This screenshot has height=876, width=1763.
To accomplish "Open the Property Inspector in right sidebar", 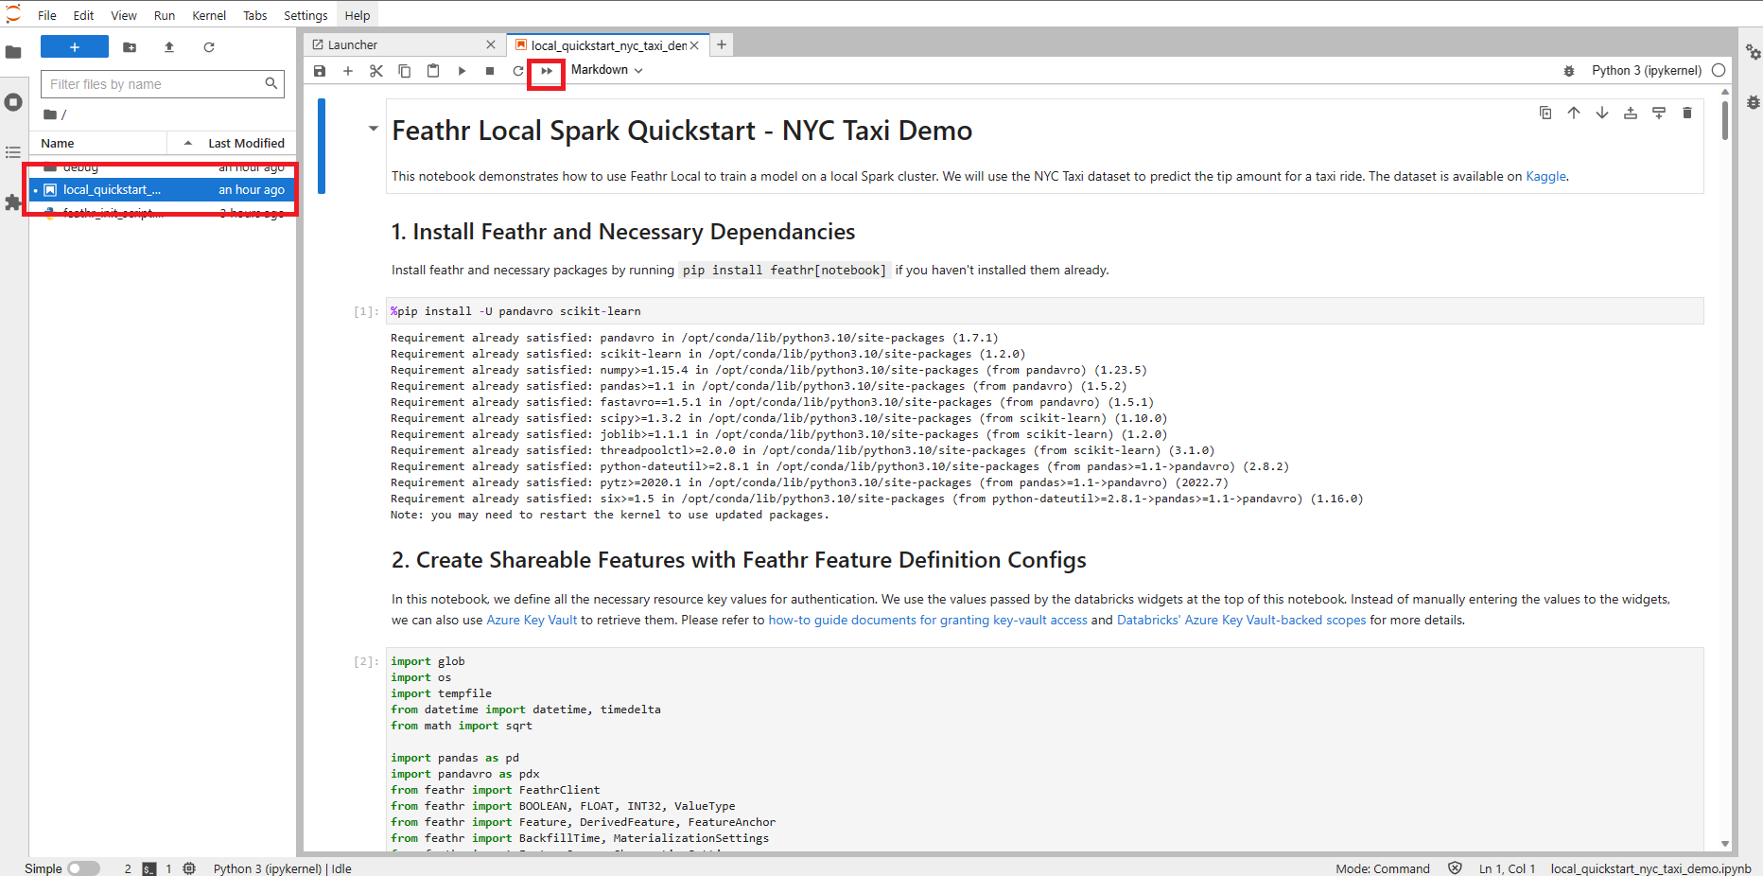I will (x=1753, y=52).
